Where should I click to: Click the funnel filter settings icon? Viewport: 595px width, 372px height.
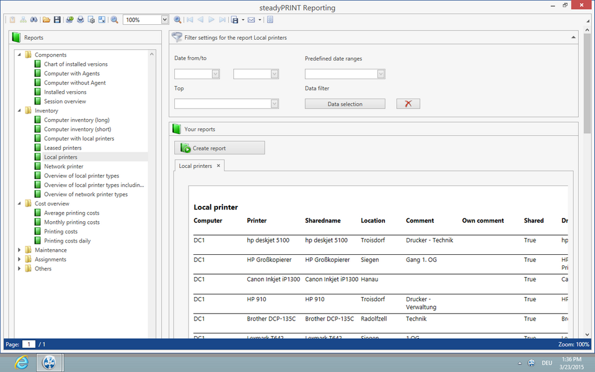click(x=177, y=37)
